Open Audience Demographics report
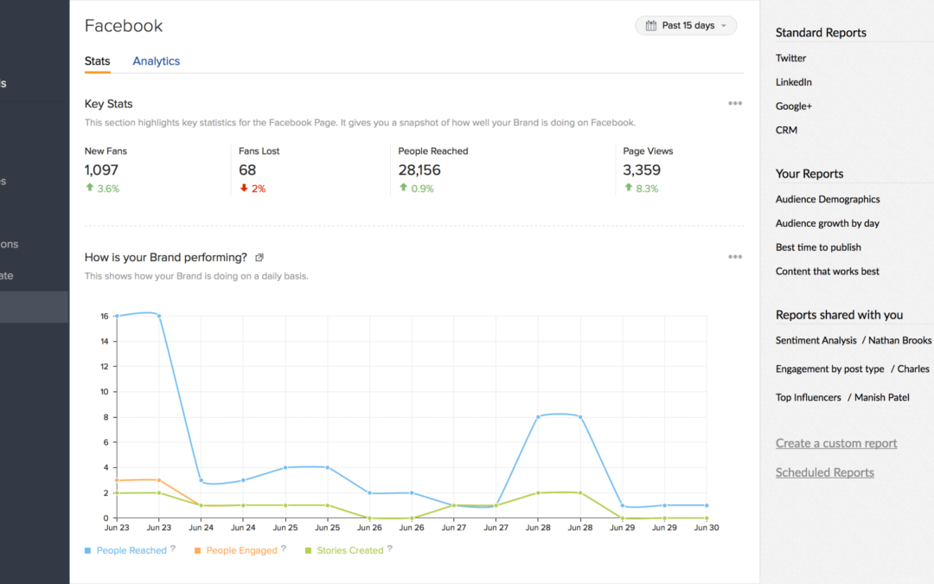Viewport: 934px width, 584px height. [828, 200]
